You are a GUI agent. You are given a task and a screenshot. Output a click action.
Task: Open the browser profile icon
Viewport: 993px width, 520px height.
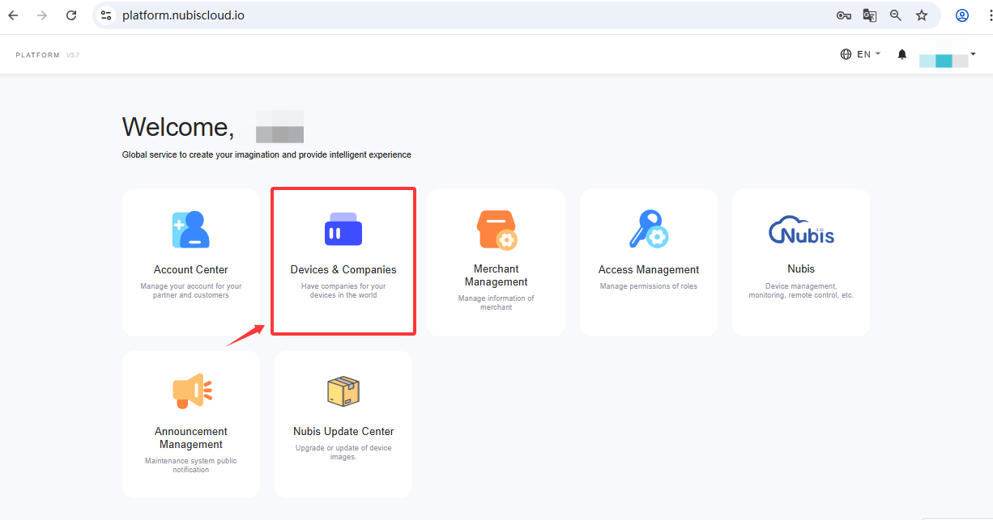tap(962, 15)
